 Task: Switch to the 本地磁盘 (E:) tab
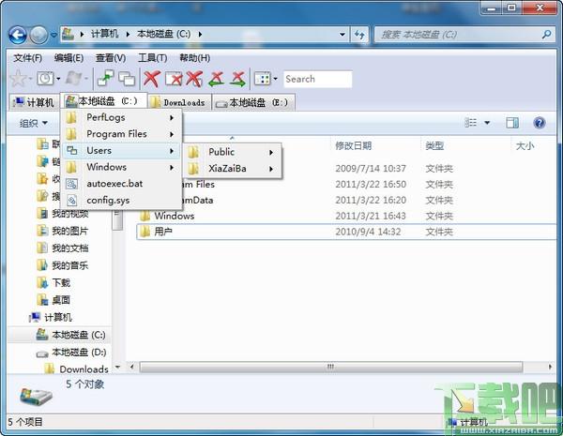click(x=253, y=102)
